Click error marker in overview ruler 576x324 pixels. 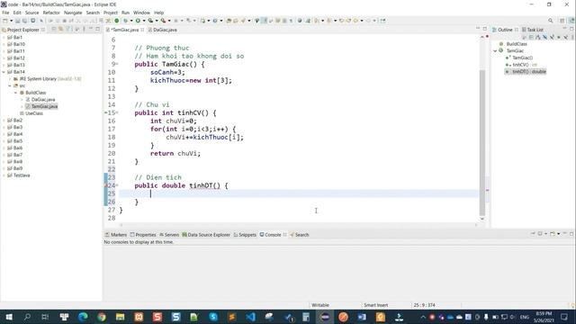(488, 190)
